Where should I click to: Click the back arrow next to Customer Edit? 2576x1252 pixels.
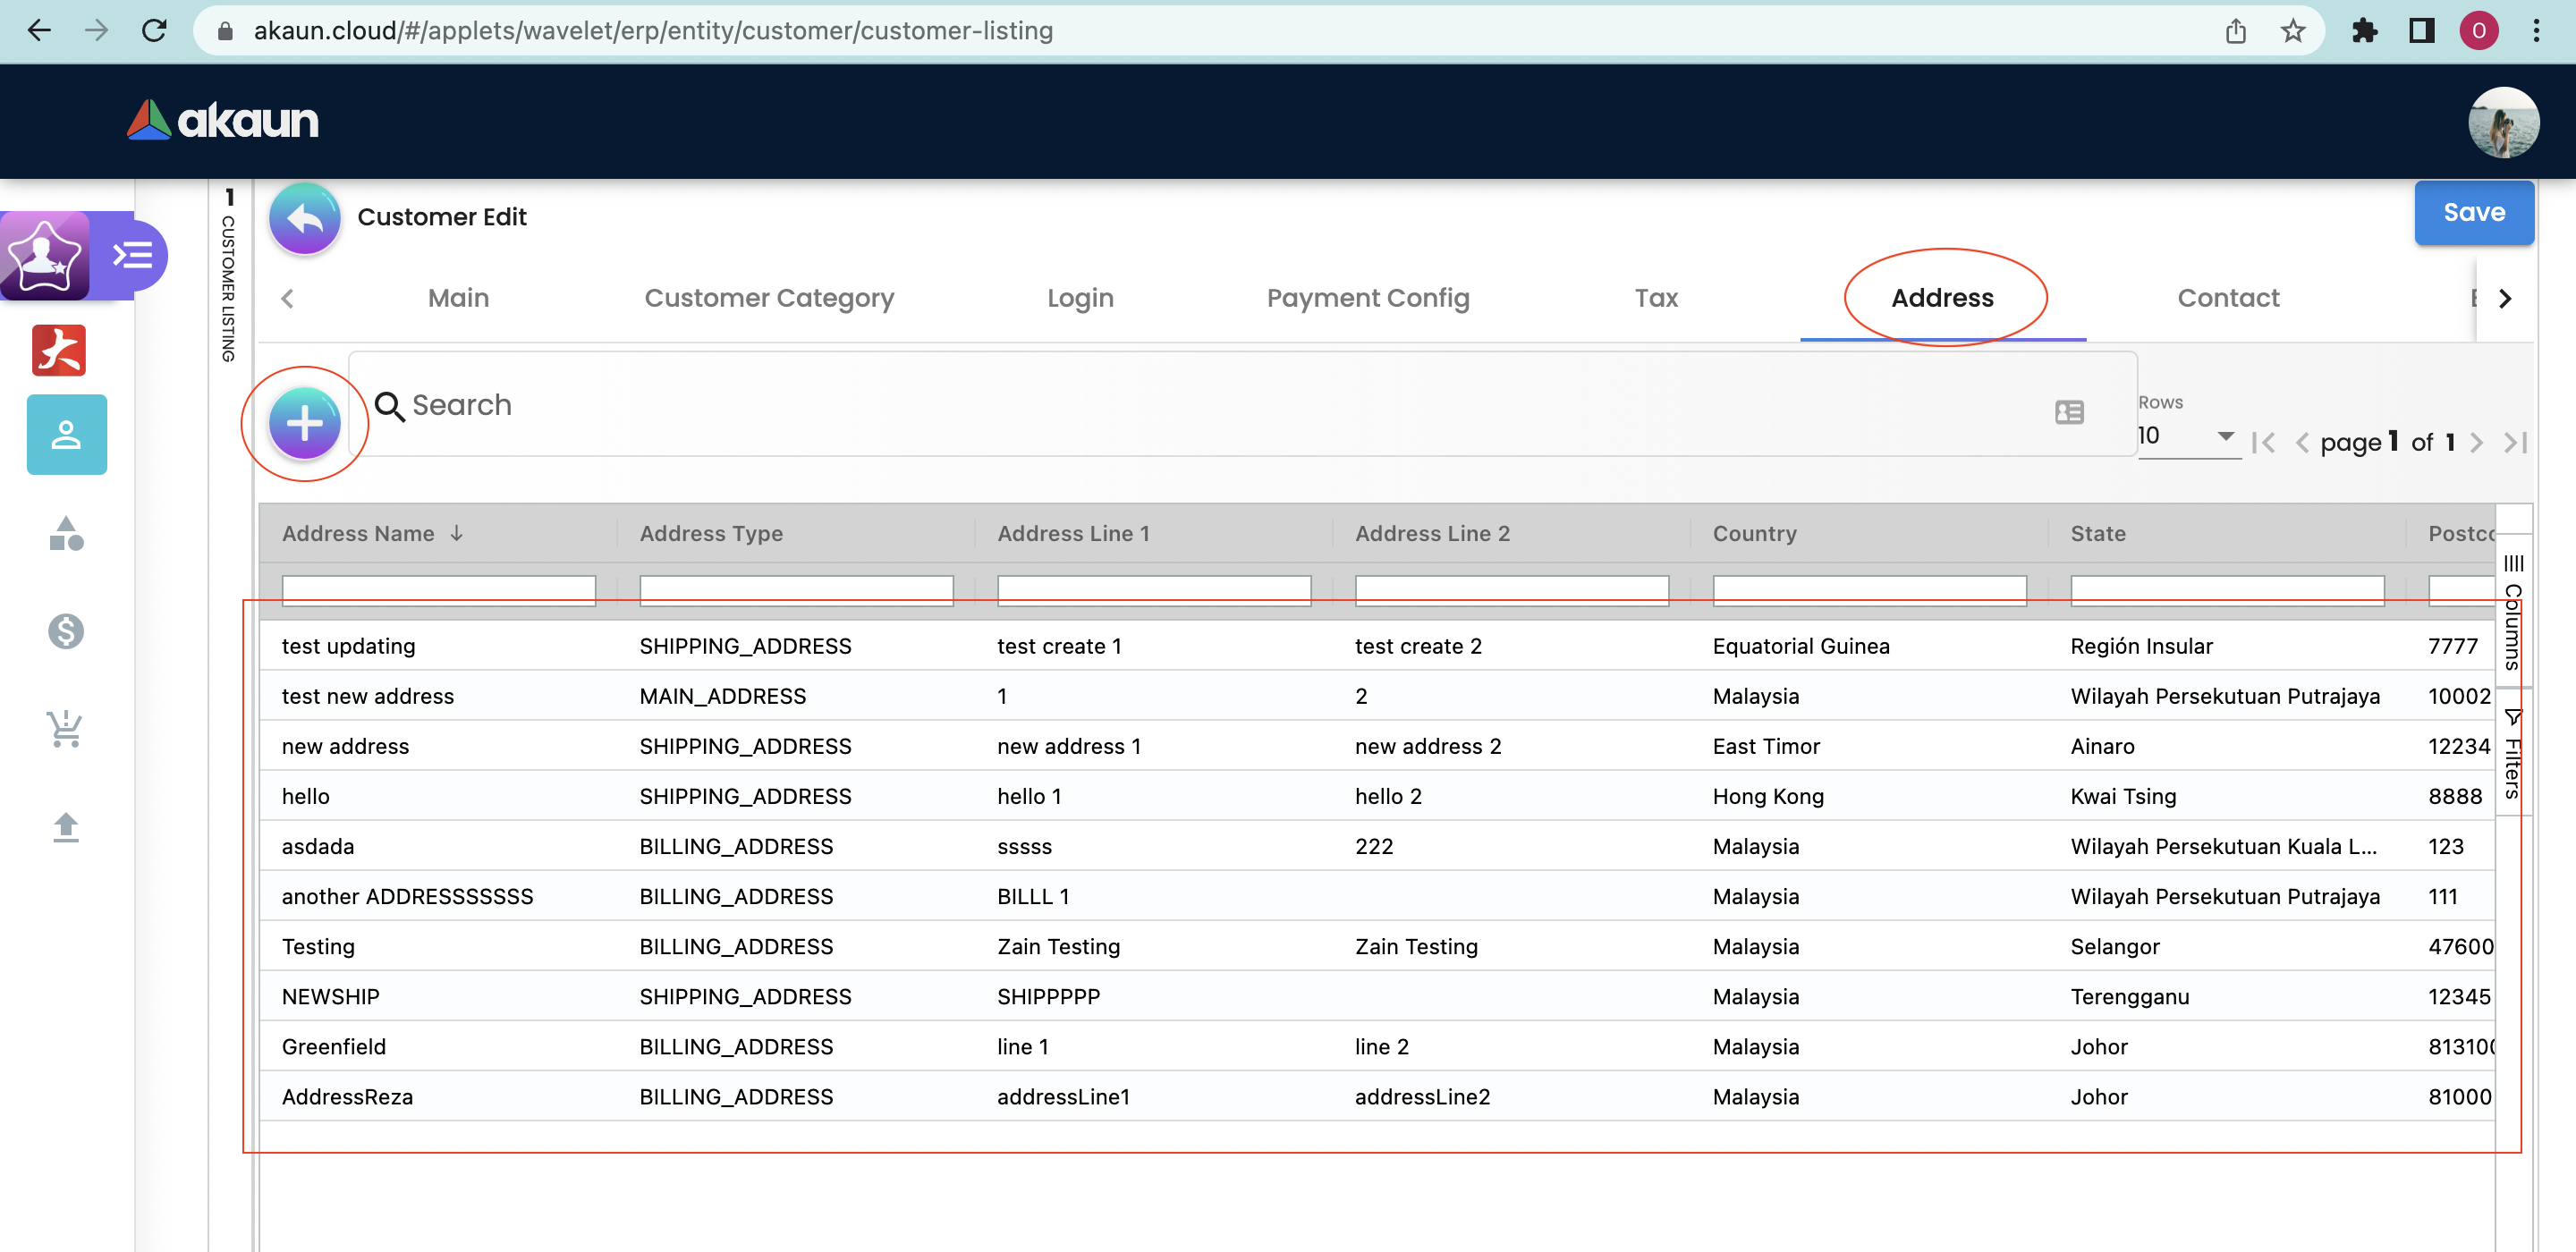pos(304,217)
